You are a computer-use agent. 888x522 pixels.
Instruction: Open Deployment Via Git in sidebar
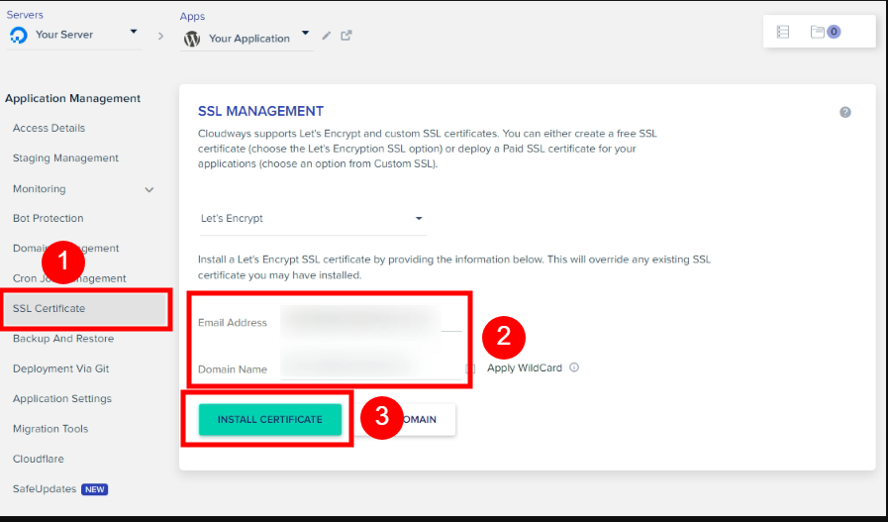(x=61, y=368)
